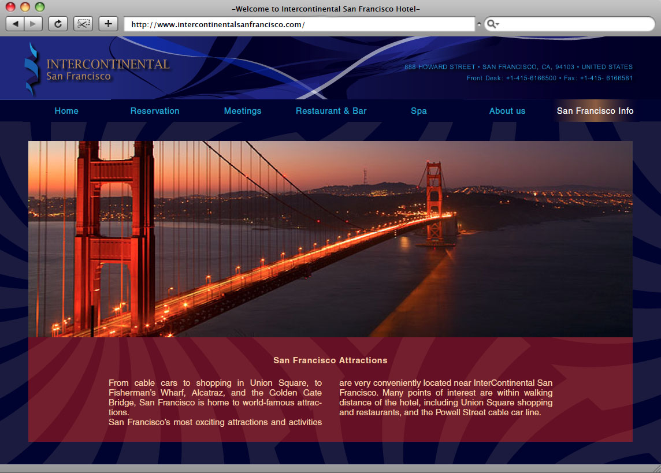Click the yellow minimize window button
This screenshot has height=473, width=661.
25,7
